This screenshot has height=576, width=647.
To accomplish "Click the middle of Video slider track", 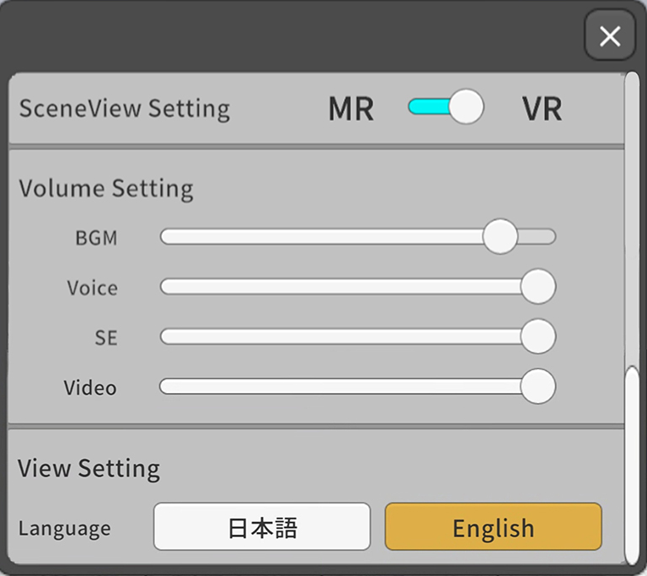I will [345, 387].
